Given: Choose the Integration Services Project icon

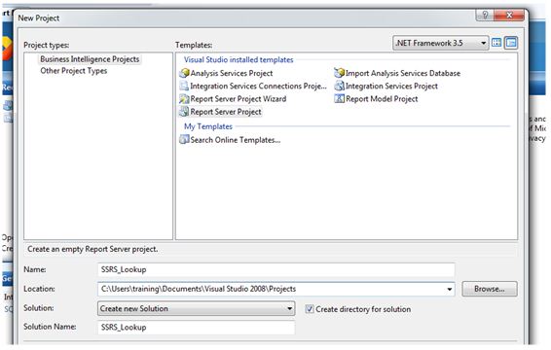Looking at the screenshot, I should (x=339, y=86).
